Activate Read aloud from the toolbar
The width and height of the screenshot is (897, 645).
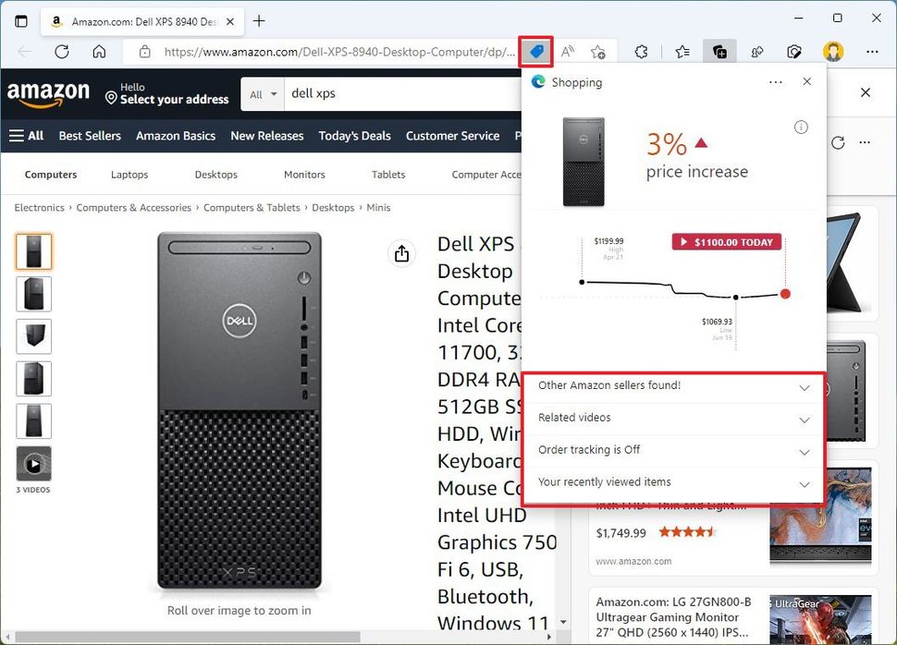tap(566, 52)
